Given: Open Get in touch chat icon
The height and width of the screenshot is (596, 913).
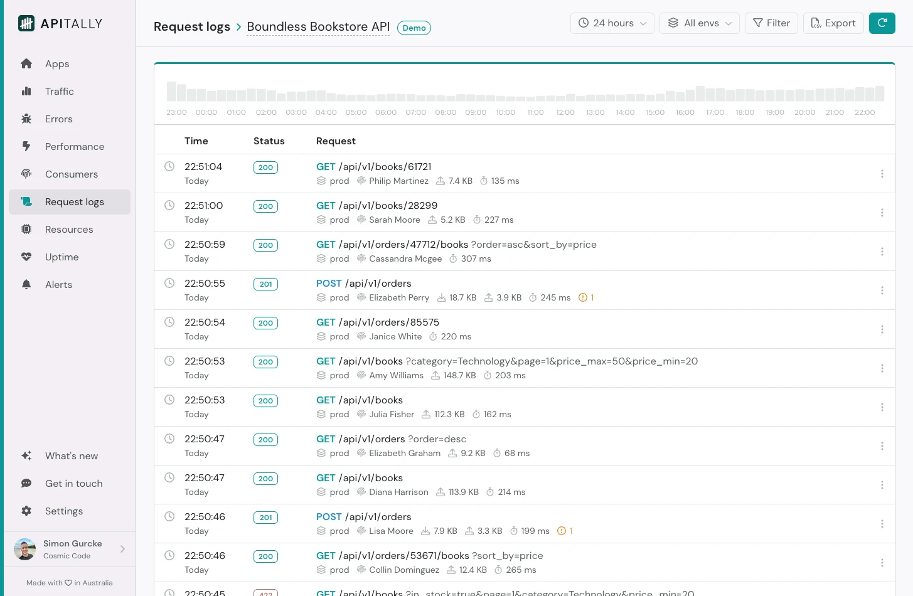Looking at the screenshot, I should (x=28, y=483).
